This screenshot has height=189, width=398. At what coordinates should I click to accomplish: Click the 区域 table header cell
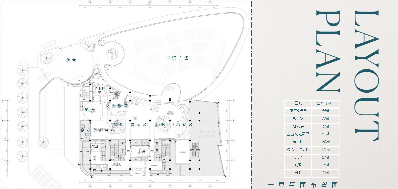pos(298,103)
